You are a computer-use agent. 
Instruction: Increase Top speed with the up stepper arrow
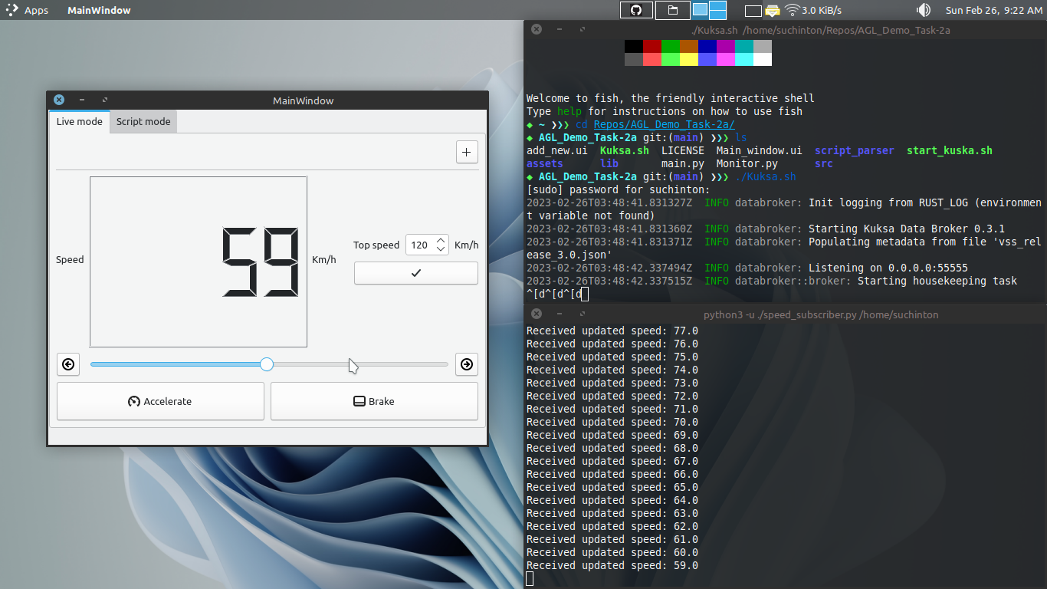tap(439, 240)
